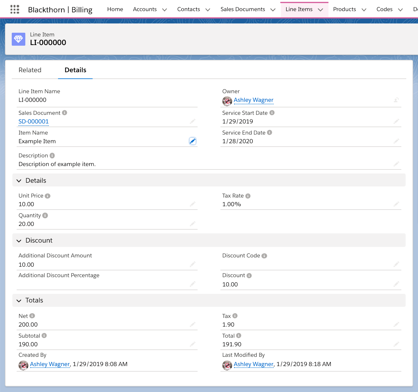The width and height of the screenshot is (418, 392).
Task: Edit the Discount value pencil icon
Action: tap(396, 284)
